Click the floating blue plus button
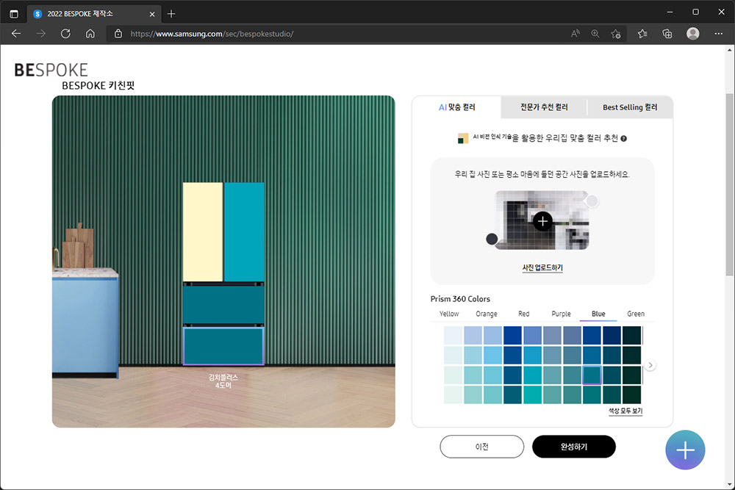Image resolution: width=735 pixels, height=490 pixels. (685, 450)
